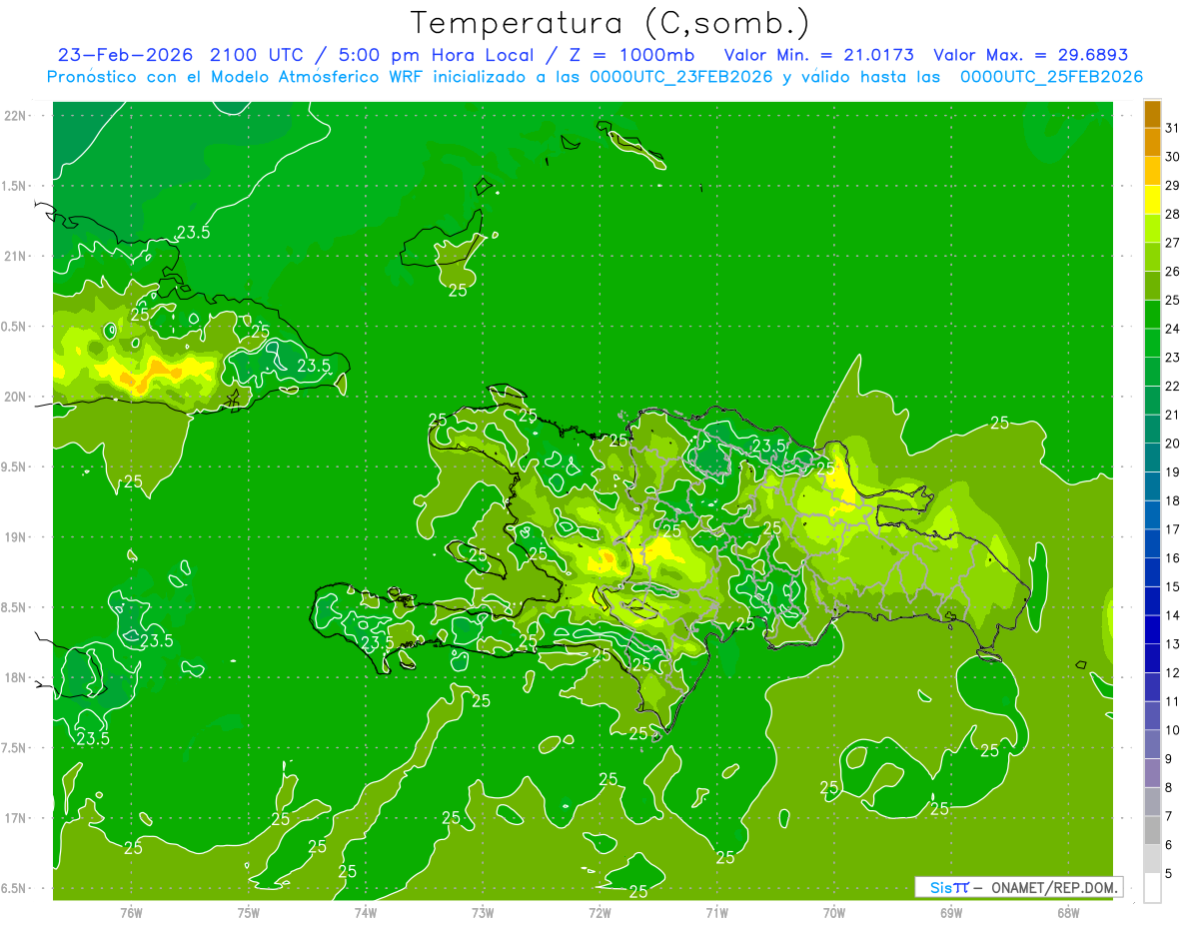Image resolution: width=1199 pixels, height=926 pixels.
Task: Click the 68W longitude axis label
Action: click(1068, 912)
